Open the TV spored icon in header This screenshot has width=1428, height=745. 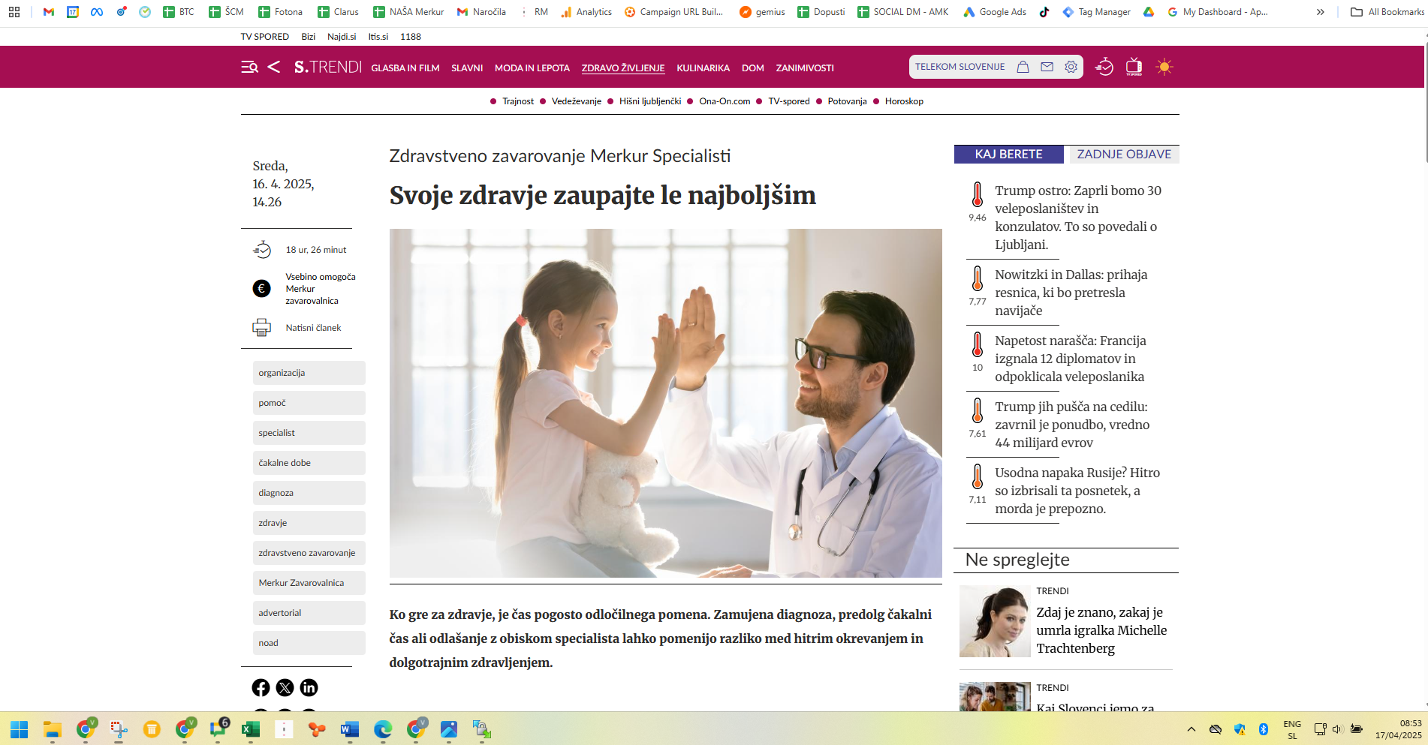(x=1134, y=67)
